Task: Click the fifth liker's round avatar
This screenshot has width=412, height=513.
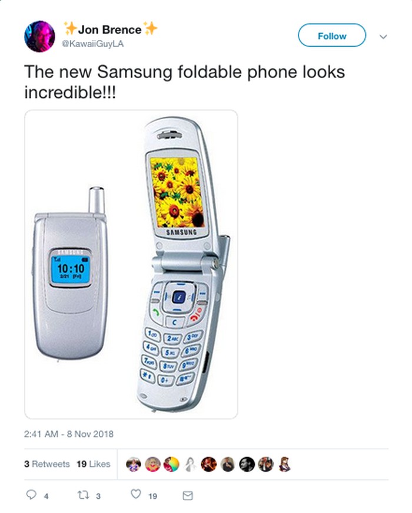Action: pos(209,464)
